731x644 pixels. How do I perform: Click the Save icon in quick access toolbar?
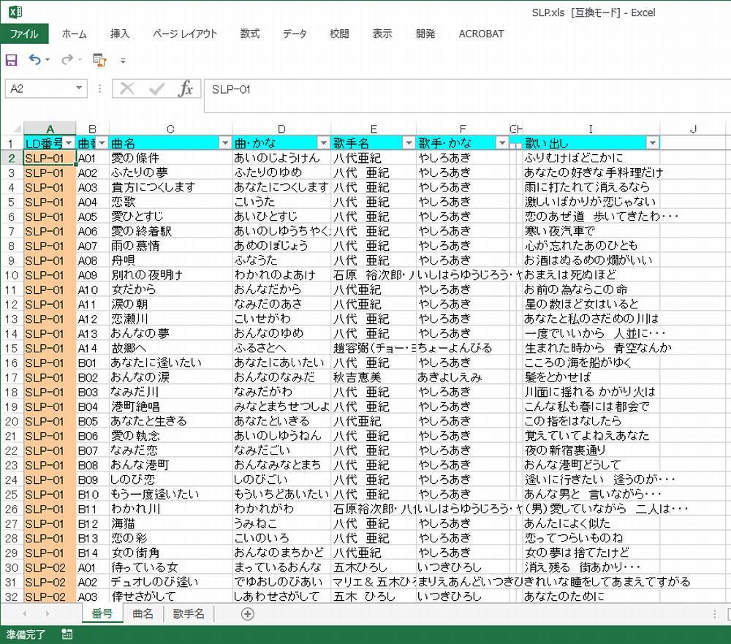pyautogui.click(x=11, y=60)
